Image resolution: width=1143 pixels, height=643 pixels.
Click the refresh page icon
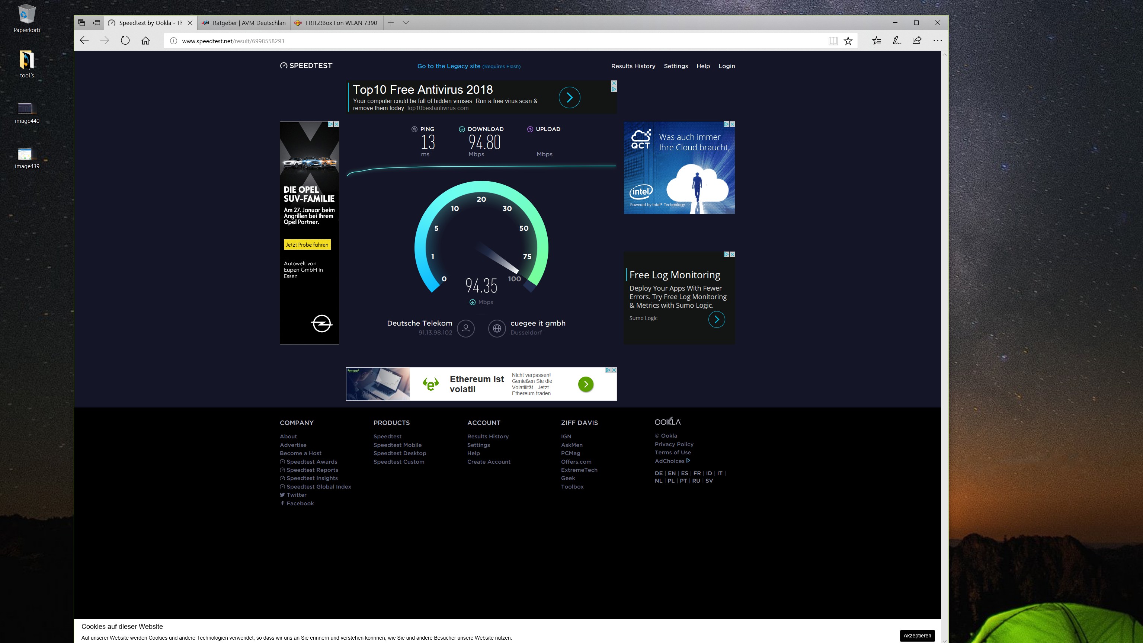coord(125,41)
